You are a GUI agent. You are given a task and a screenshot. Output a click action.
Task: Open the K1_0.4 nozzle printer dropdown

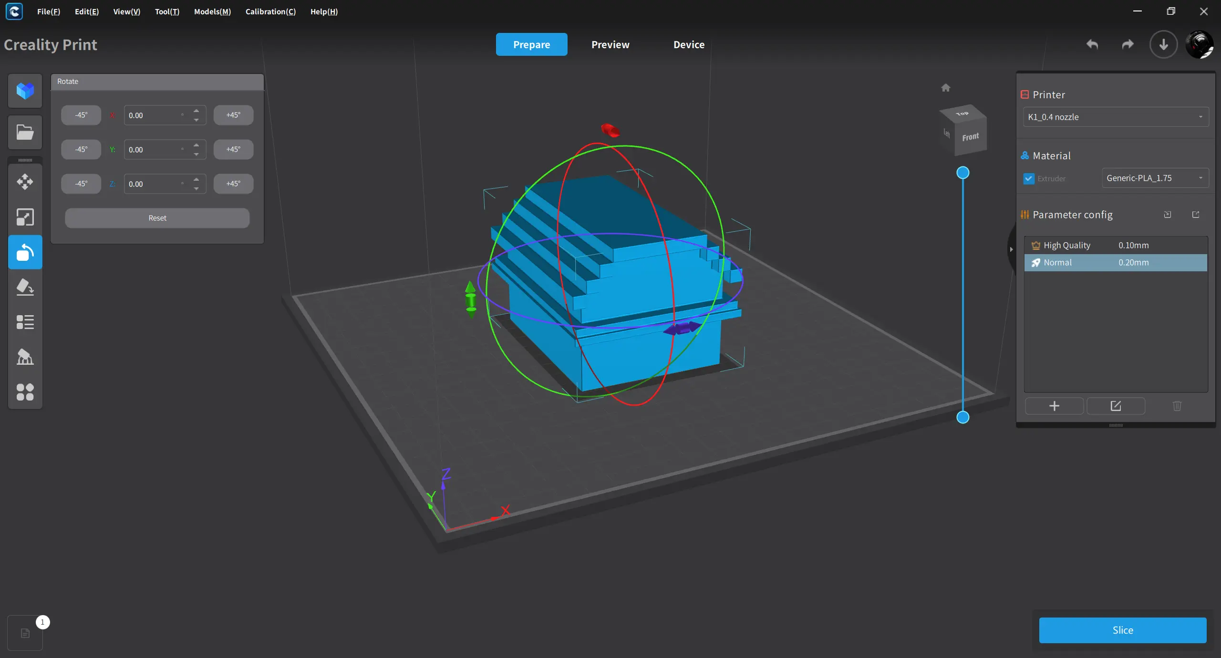click(1116, 117)
